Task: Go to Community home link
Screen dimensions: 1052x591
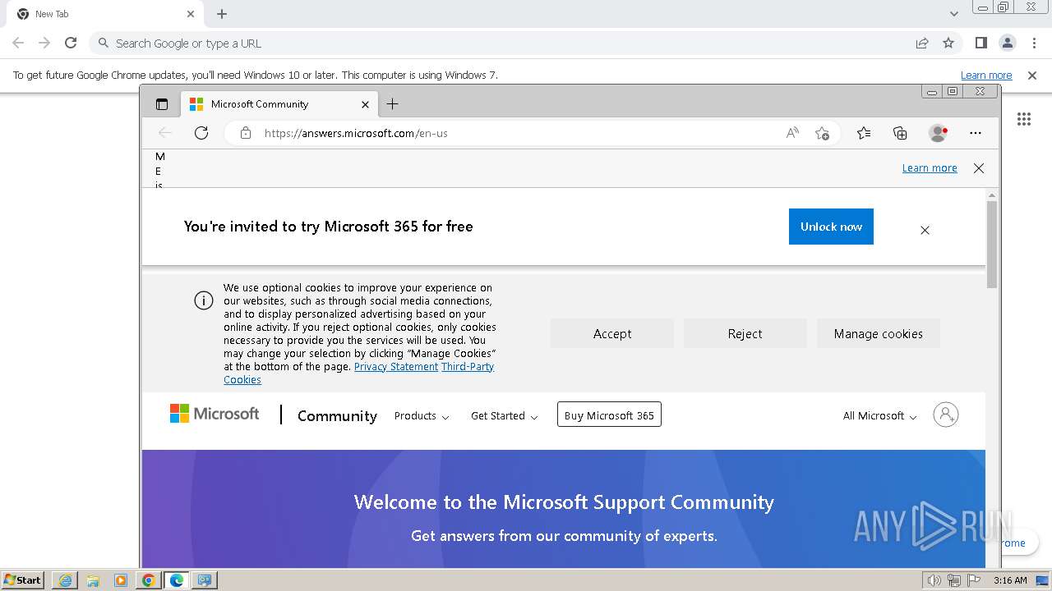Action: 337,416
